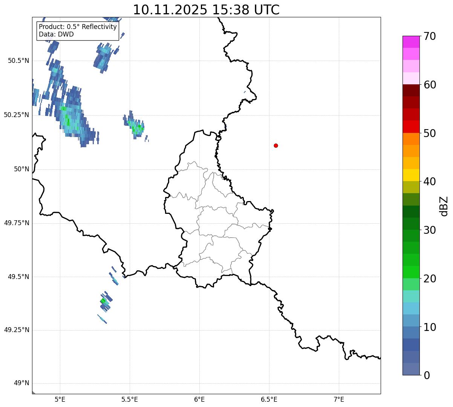The width and height of the screenshot is (453, 407).
Task: Click the 49°N latitude label
Action: [x=21, y=383]
